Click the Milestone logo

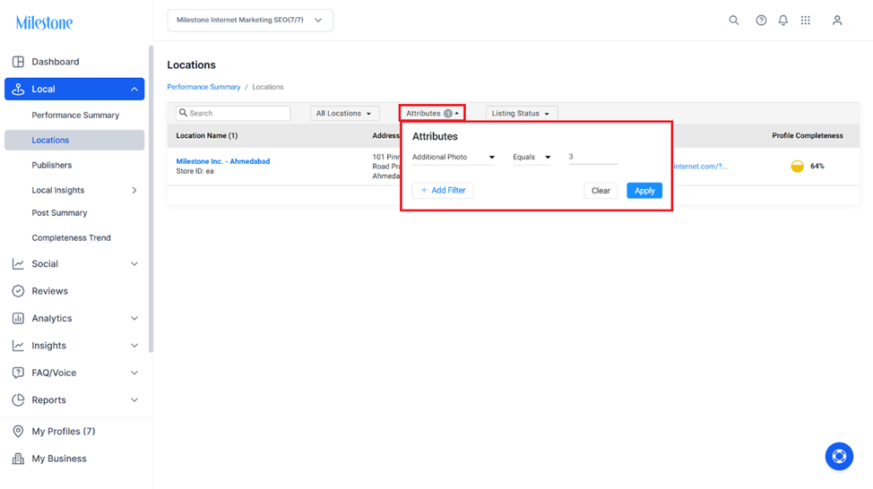(x=44, y=22)
